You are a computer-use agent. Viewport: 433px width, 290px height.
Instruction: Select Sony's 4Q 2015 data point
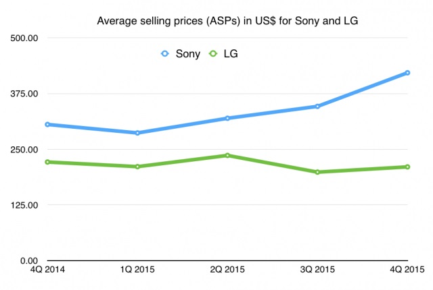coord(407,73)
